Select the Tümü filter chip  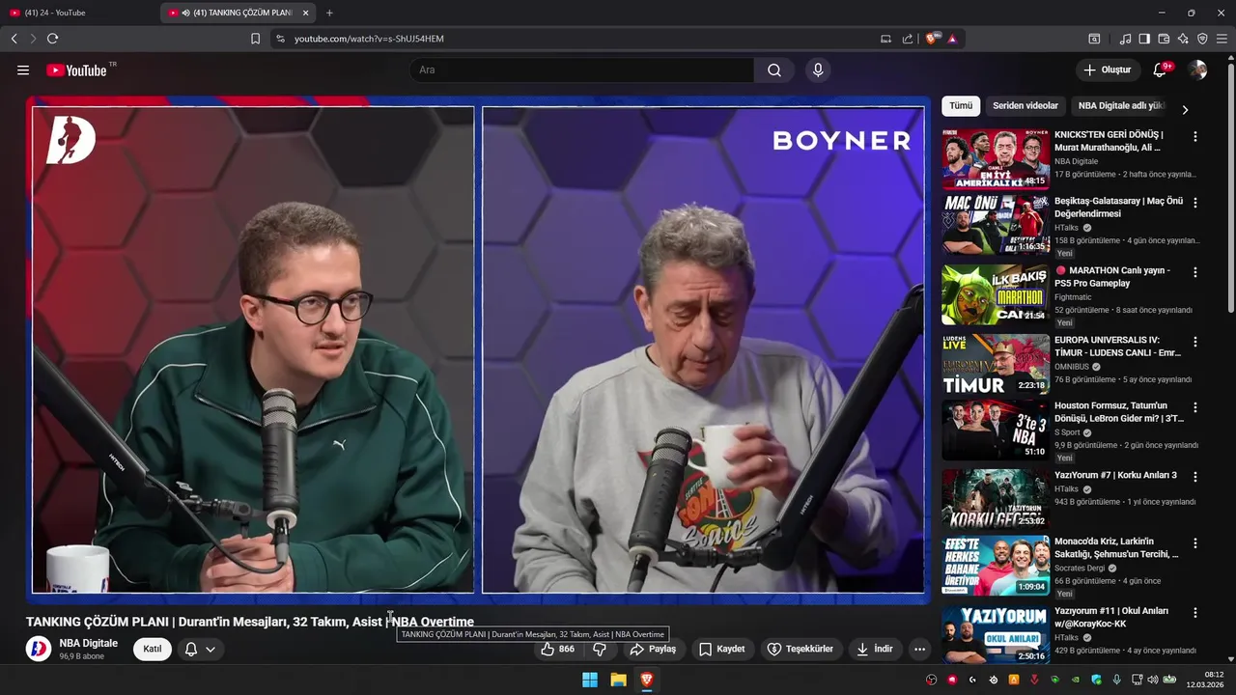[x=961, y=106]
